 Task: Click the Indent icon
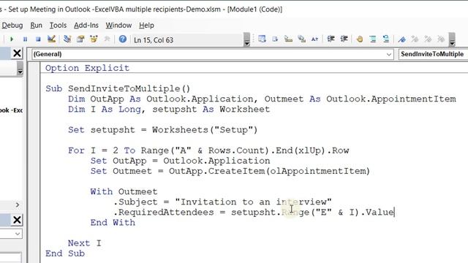pos(331,39)
